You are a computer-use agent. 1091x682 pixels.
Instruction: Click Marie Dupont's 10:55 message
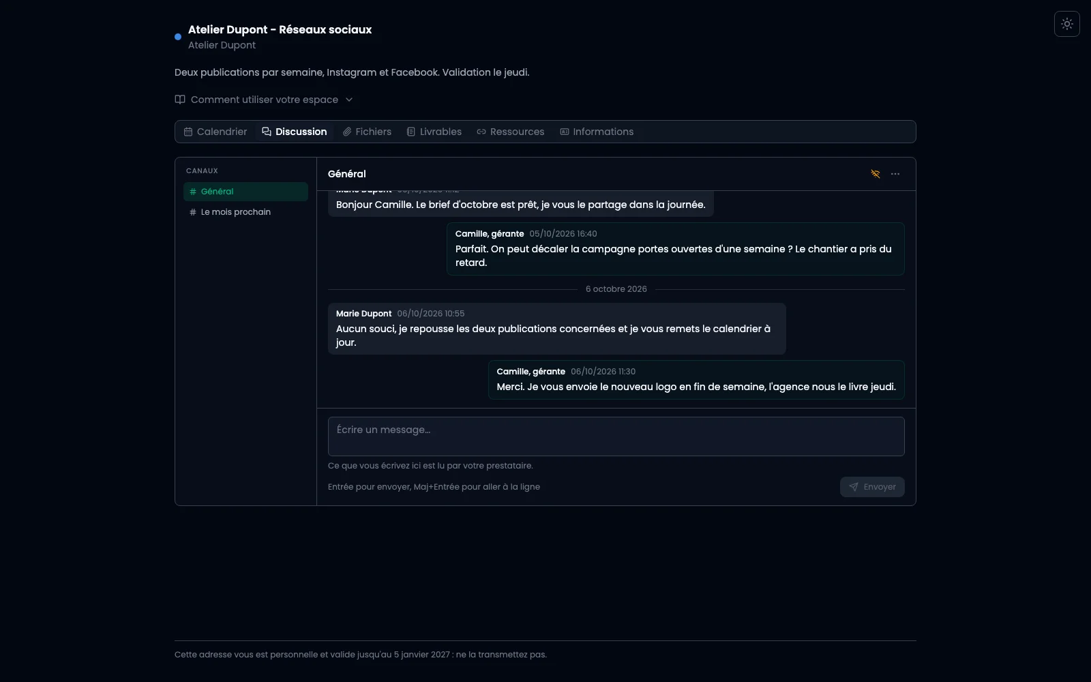(x=556, y=329)
